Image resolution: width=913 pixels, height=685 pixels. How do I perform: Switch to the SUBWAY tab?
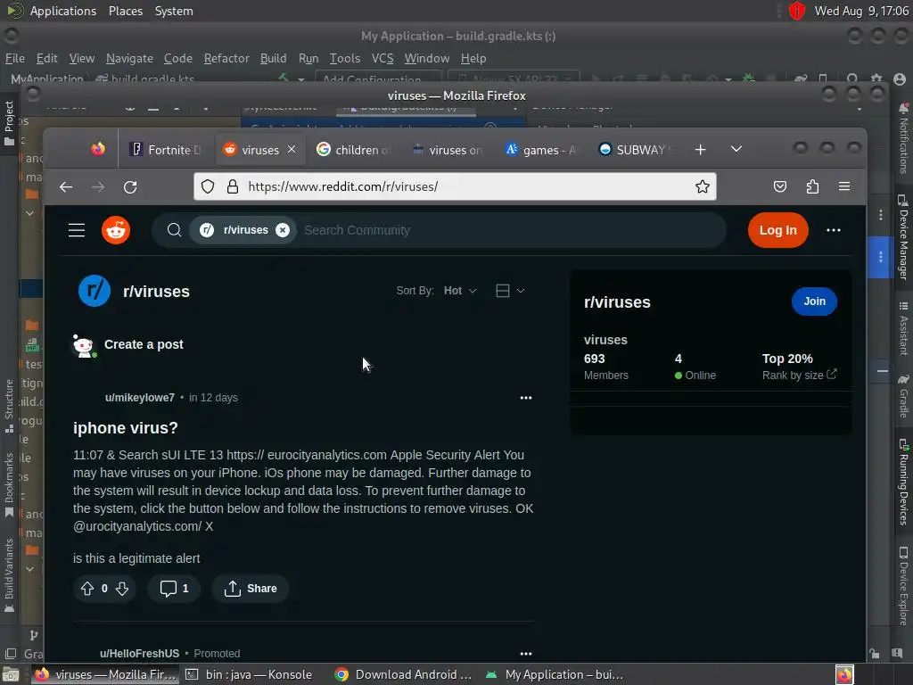pos(635,150)
